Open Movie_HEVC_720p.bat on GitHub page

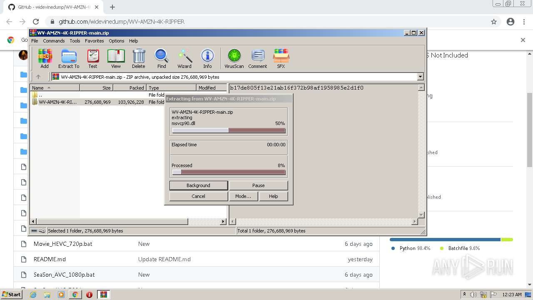click(x=63, y=244)
